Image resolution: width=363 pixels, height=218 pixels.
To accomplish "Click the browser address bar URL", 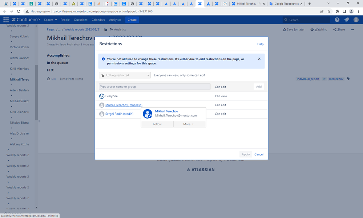I will pyautogui.click(x=103, y=11).
